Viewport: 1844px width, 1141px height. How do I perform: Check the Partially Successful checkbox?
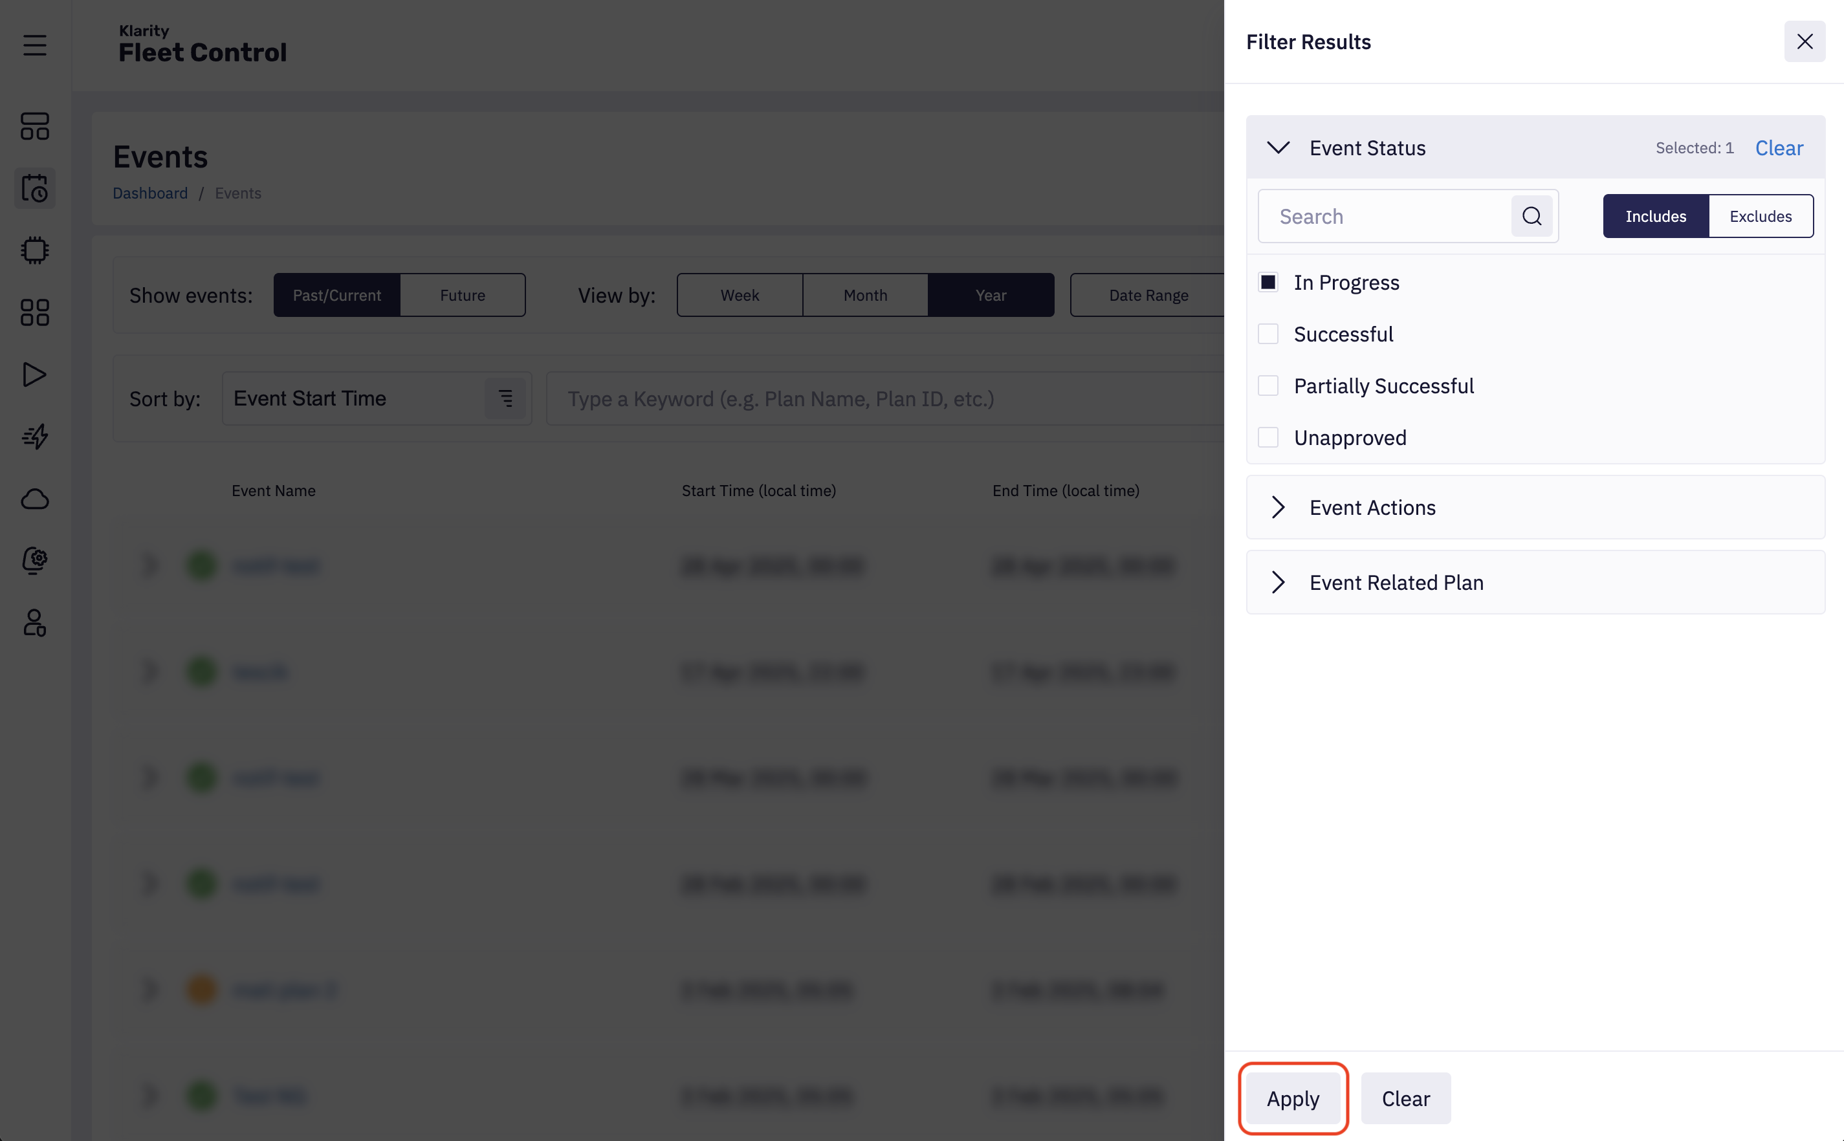coord(1268,386)
